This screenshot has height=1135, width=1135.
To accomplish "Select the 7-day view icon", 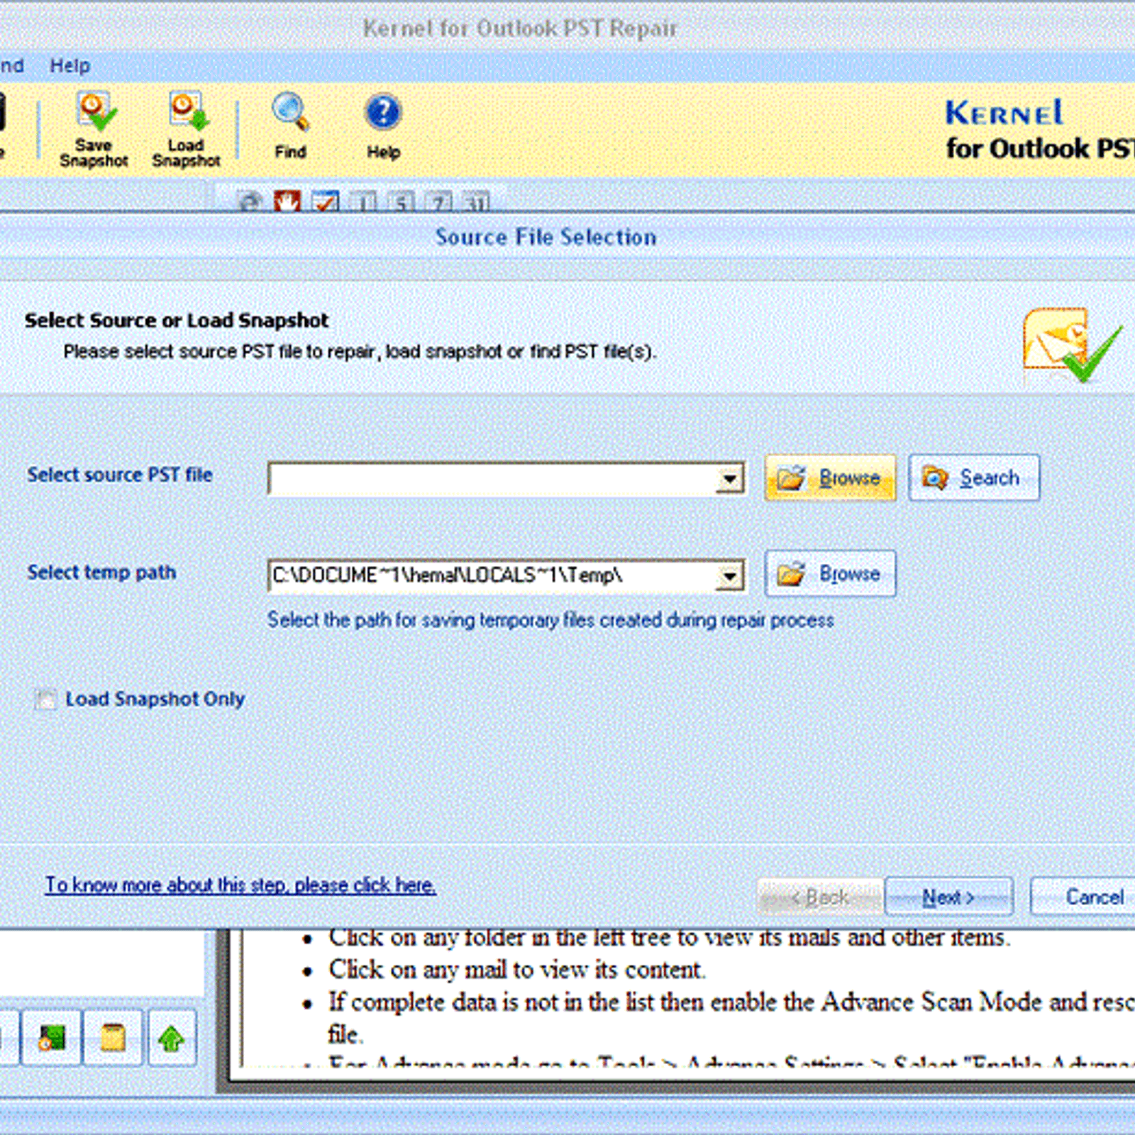I will click(x=439, y=203).
